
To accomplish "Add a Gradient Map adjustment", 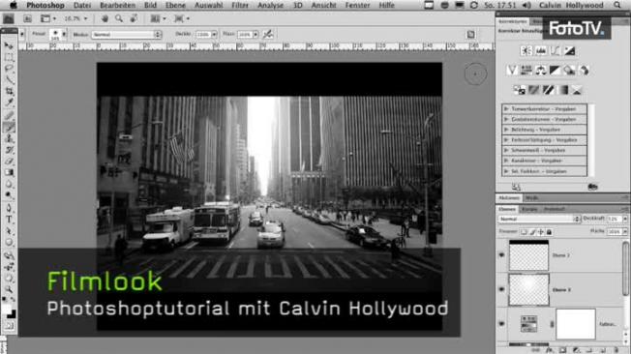I will pyautogui.click(x=562, y=90).
